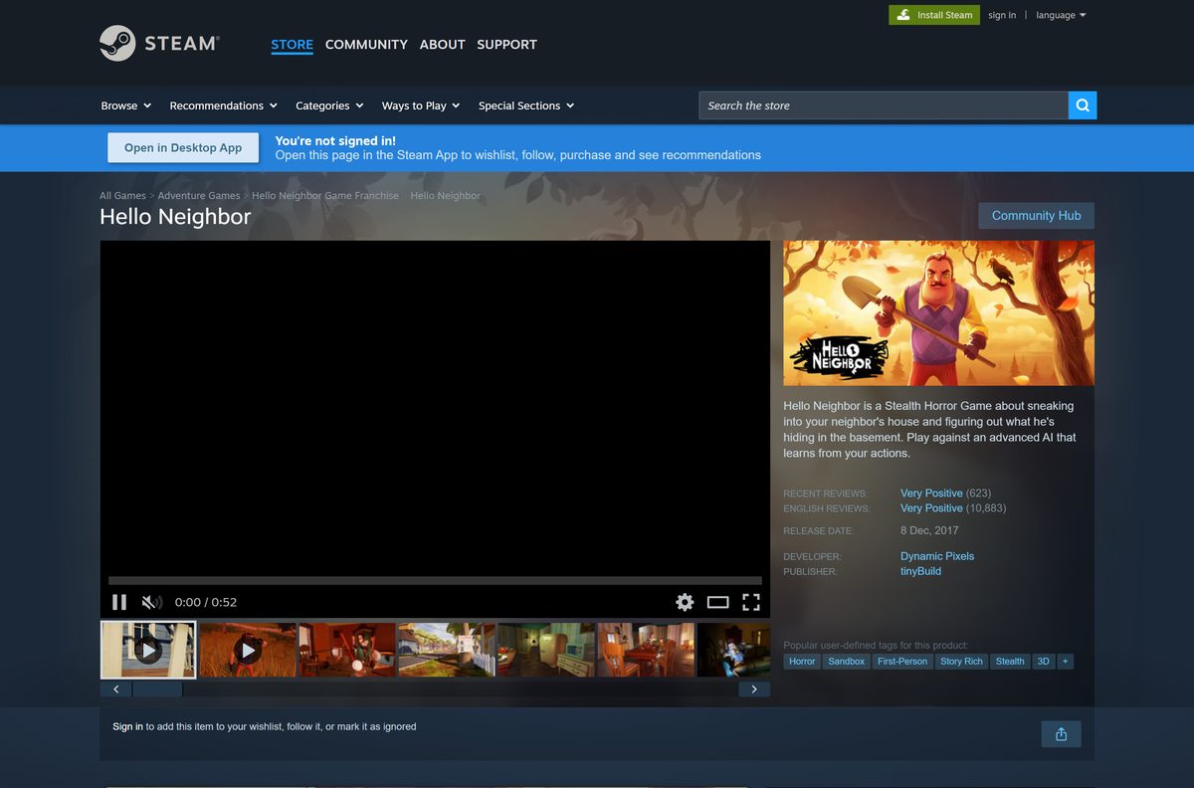Expand the Browse menu
Viewport: 1194px width, 788px height.
[x=125, y=105]
